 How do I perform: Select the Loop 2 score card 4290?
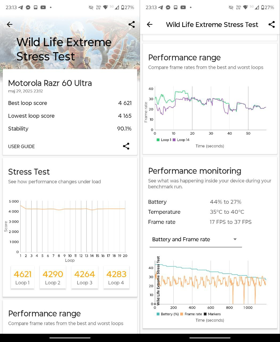53,277
